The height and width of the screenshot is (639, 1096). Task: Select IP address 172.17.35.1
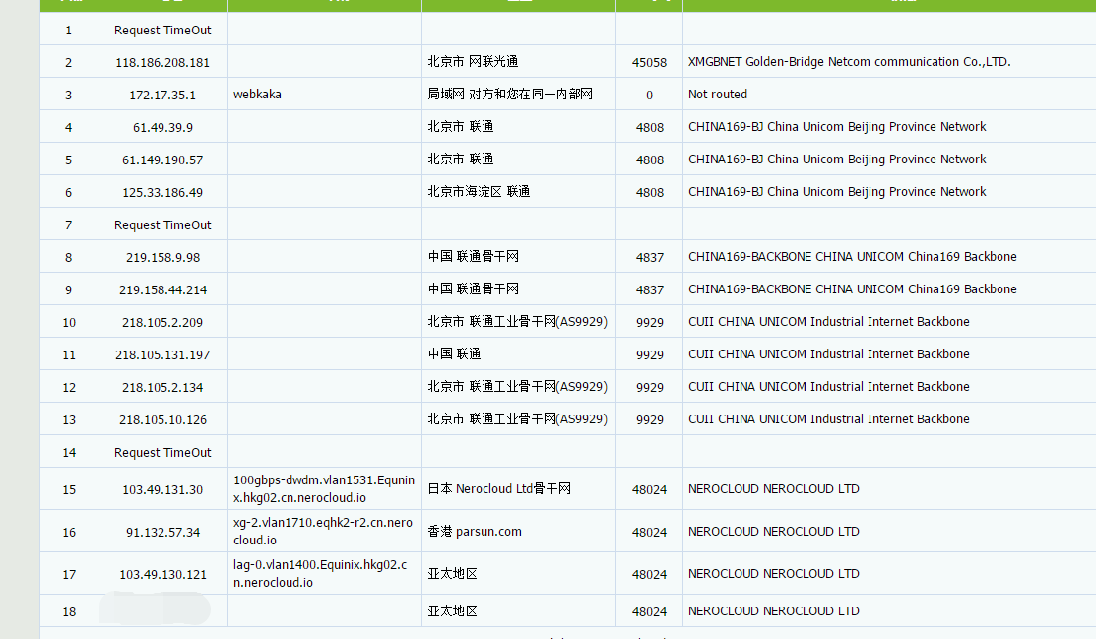click(162, 96)
